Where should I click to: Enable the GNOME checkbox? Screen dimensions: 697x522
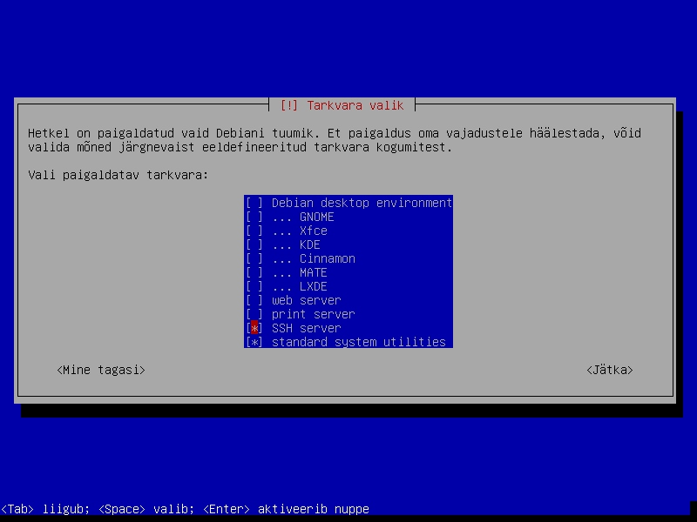(x=254, y=217)
